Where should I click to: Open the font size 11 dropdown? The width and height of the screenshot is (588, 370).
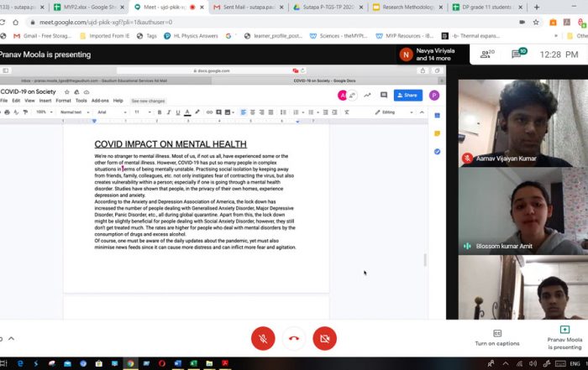(143, 112)
